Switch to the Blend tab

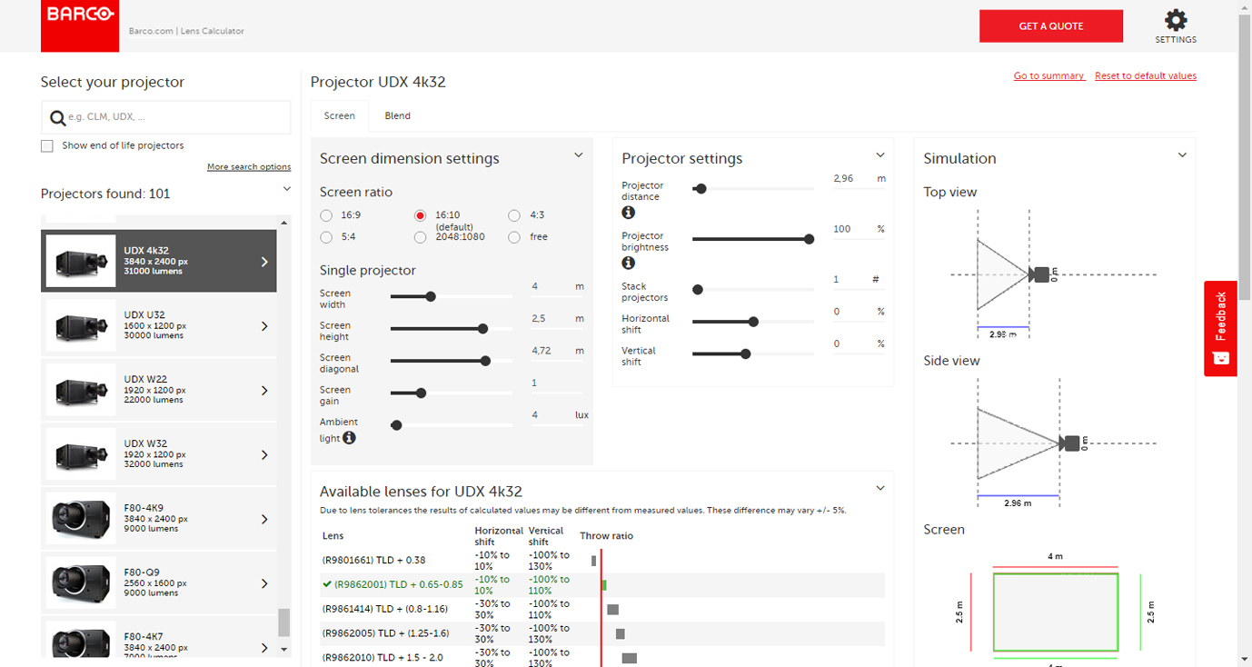(397, 116)
